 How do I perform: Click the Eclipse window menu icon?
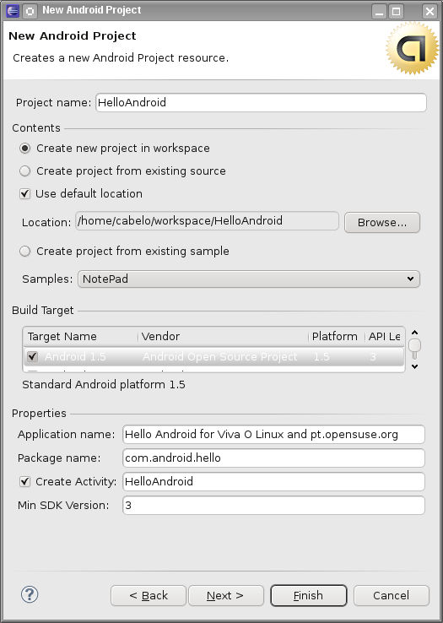point(14,10)
